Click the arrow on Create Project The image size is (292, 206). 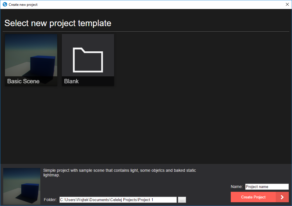pyautogui.click(x=282, y=197)
